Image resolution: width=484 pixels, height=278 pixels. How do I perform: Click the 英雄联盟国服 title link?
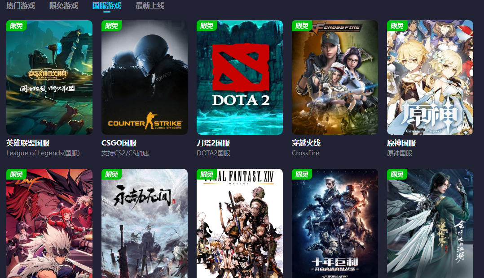(28, 143)
